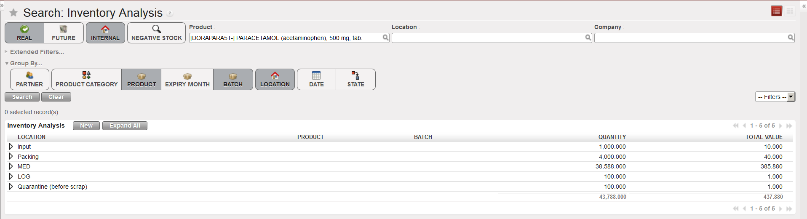Viewport: 807px width, 219px height.
Task: Switch to the red list view icon
Action: coord(777,11)
